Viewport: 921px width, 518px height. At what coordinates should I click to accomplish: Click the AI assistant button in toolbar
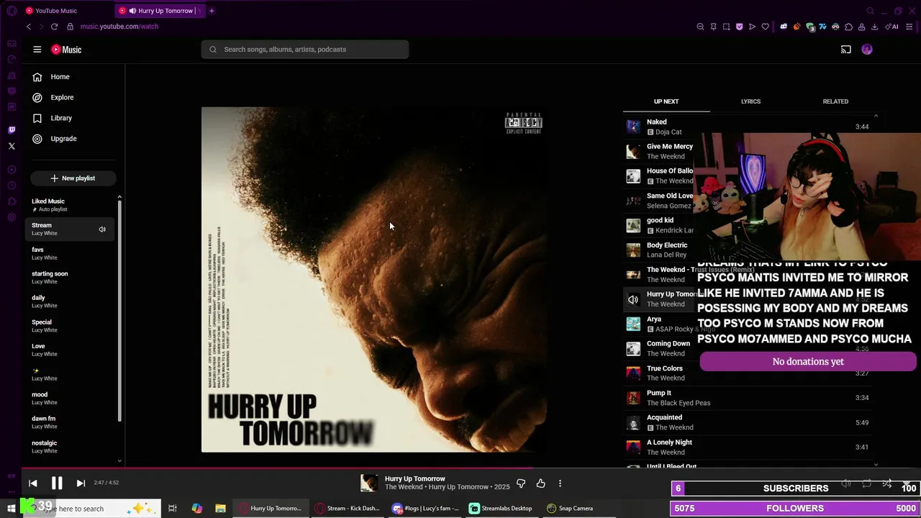pos(892,27)
